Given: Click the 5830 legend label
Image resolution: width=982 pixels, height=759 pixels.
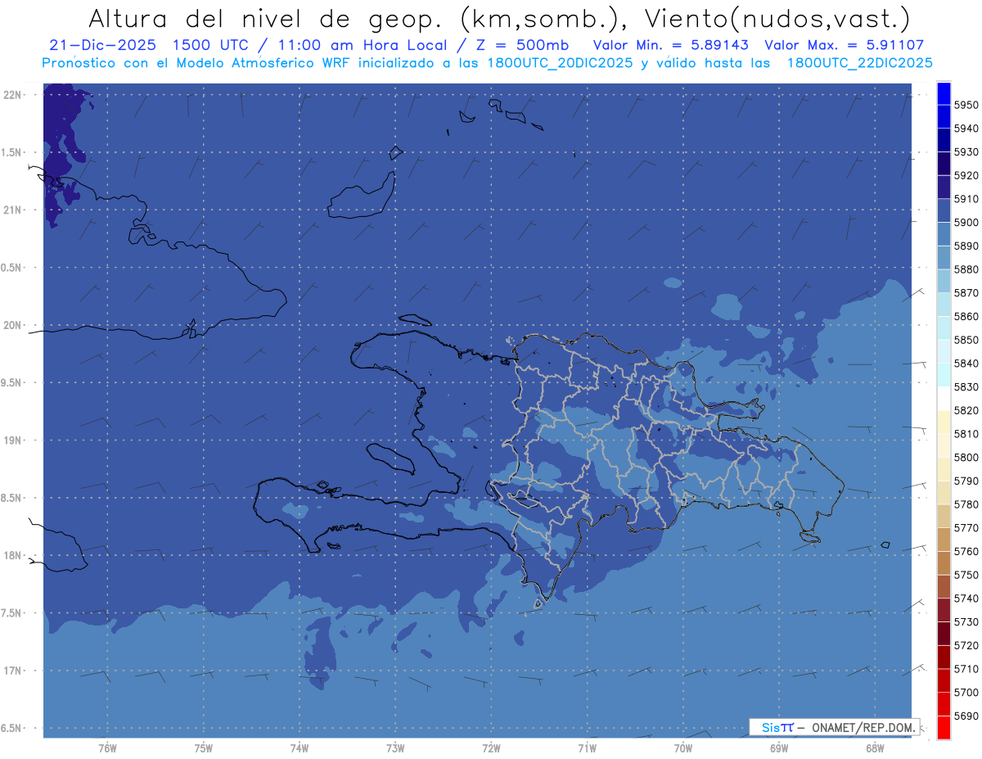Looking at the screenshot, I should click(x=966, y=387).
